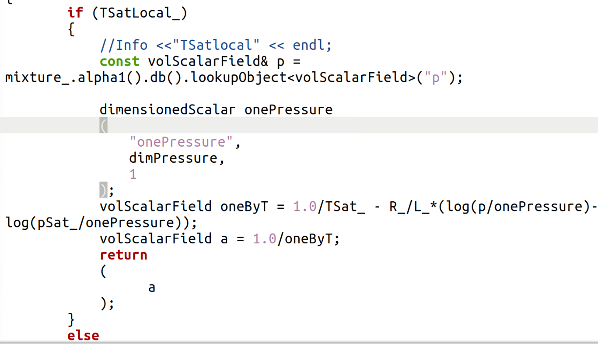Click the highlighted closing parenthesis
This screenshot has width=598, height=344.
point(104,190)
